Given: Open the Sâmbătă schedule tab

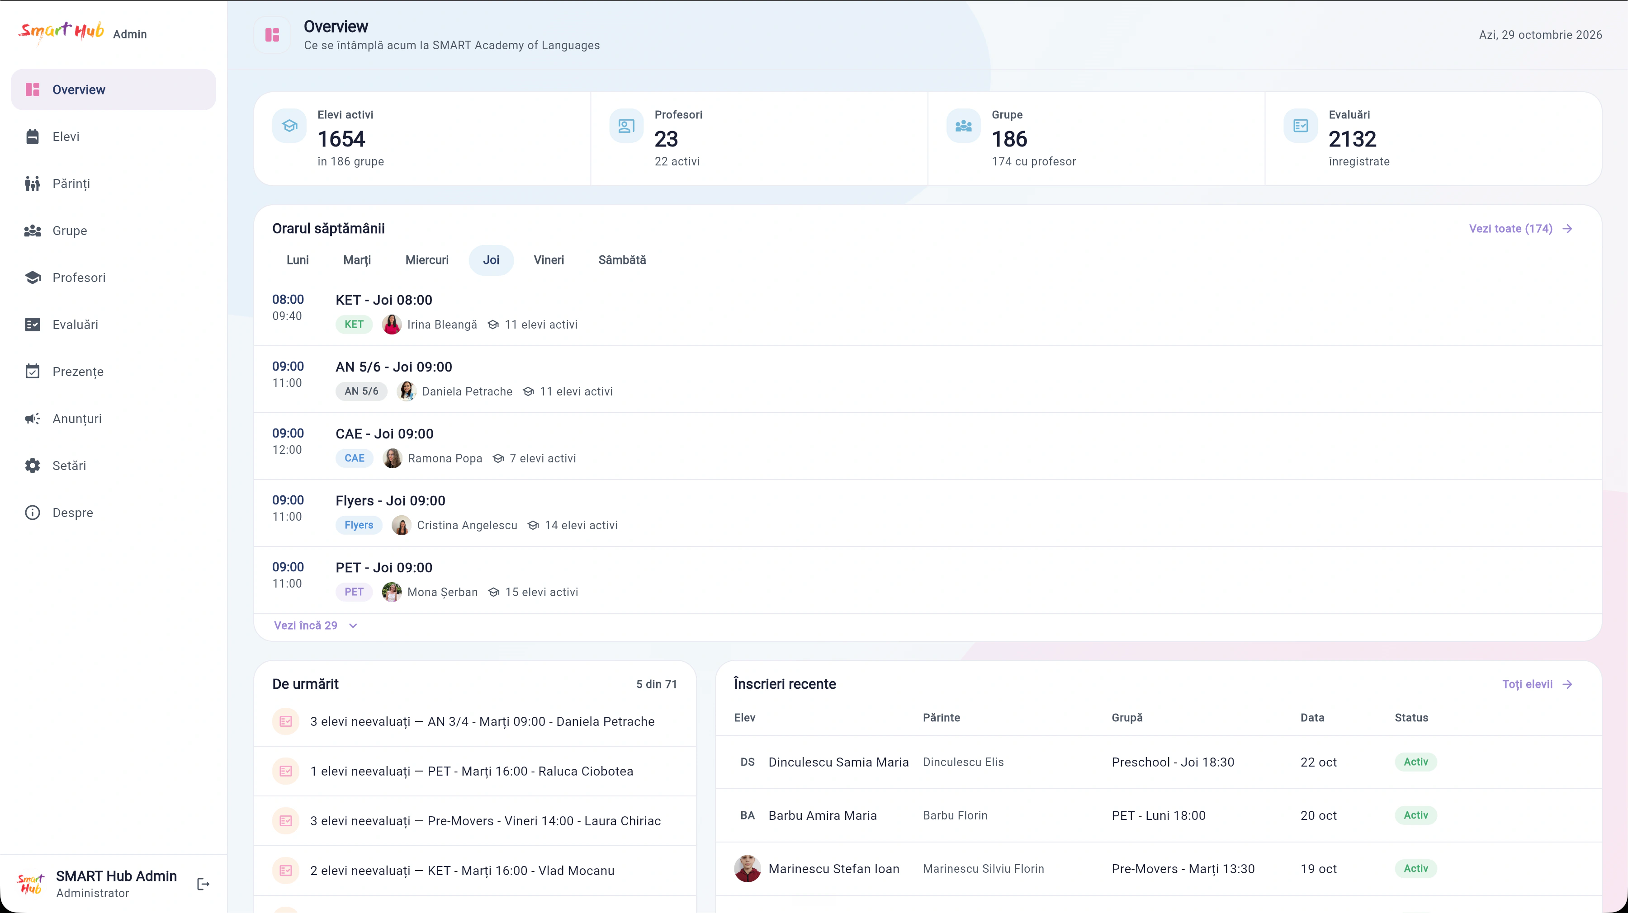Looking at the screenshot, I should click(x=622, y=260).
